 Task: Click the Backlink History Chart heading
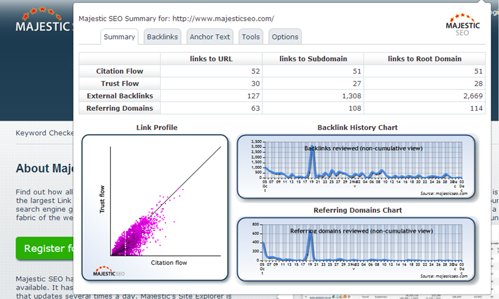pos(357,128)
